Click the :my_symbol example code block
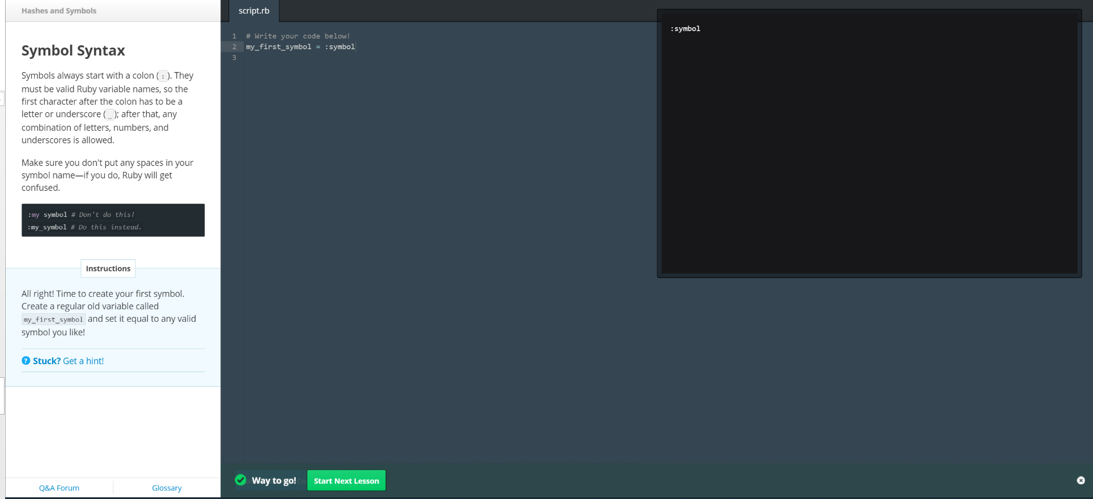The image size is (1093, 499). coord(113,221)
